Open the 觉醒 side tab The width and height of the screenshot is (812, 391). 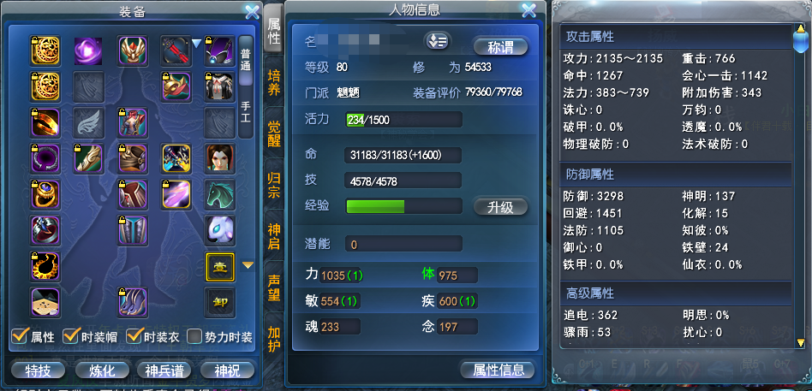pos(274,134)
